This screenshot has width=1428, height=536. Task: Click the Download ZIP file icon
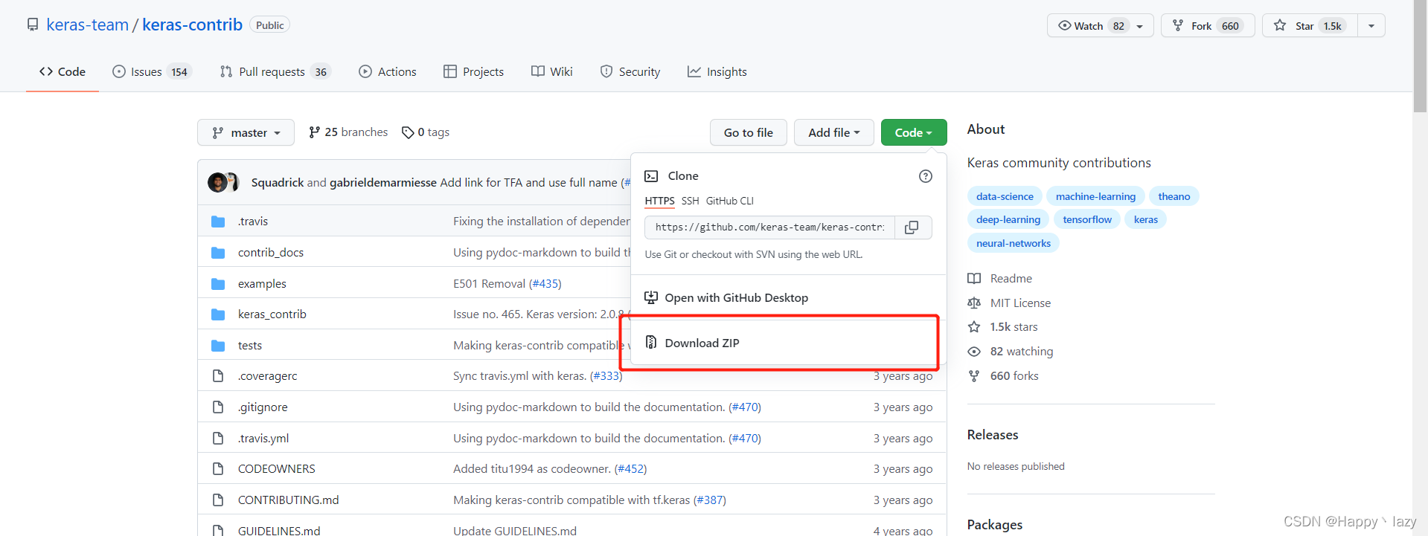651,342
